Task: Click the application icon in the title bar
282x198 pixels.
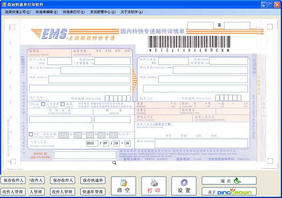Action: [4, 4]
